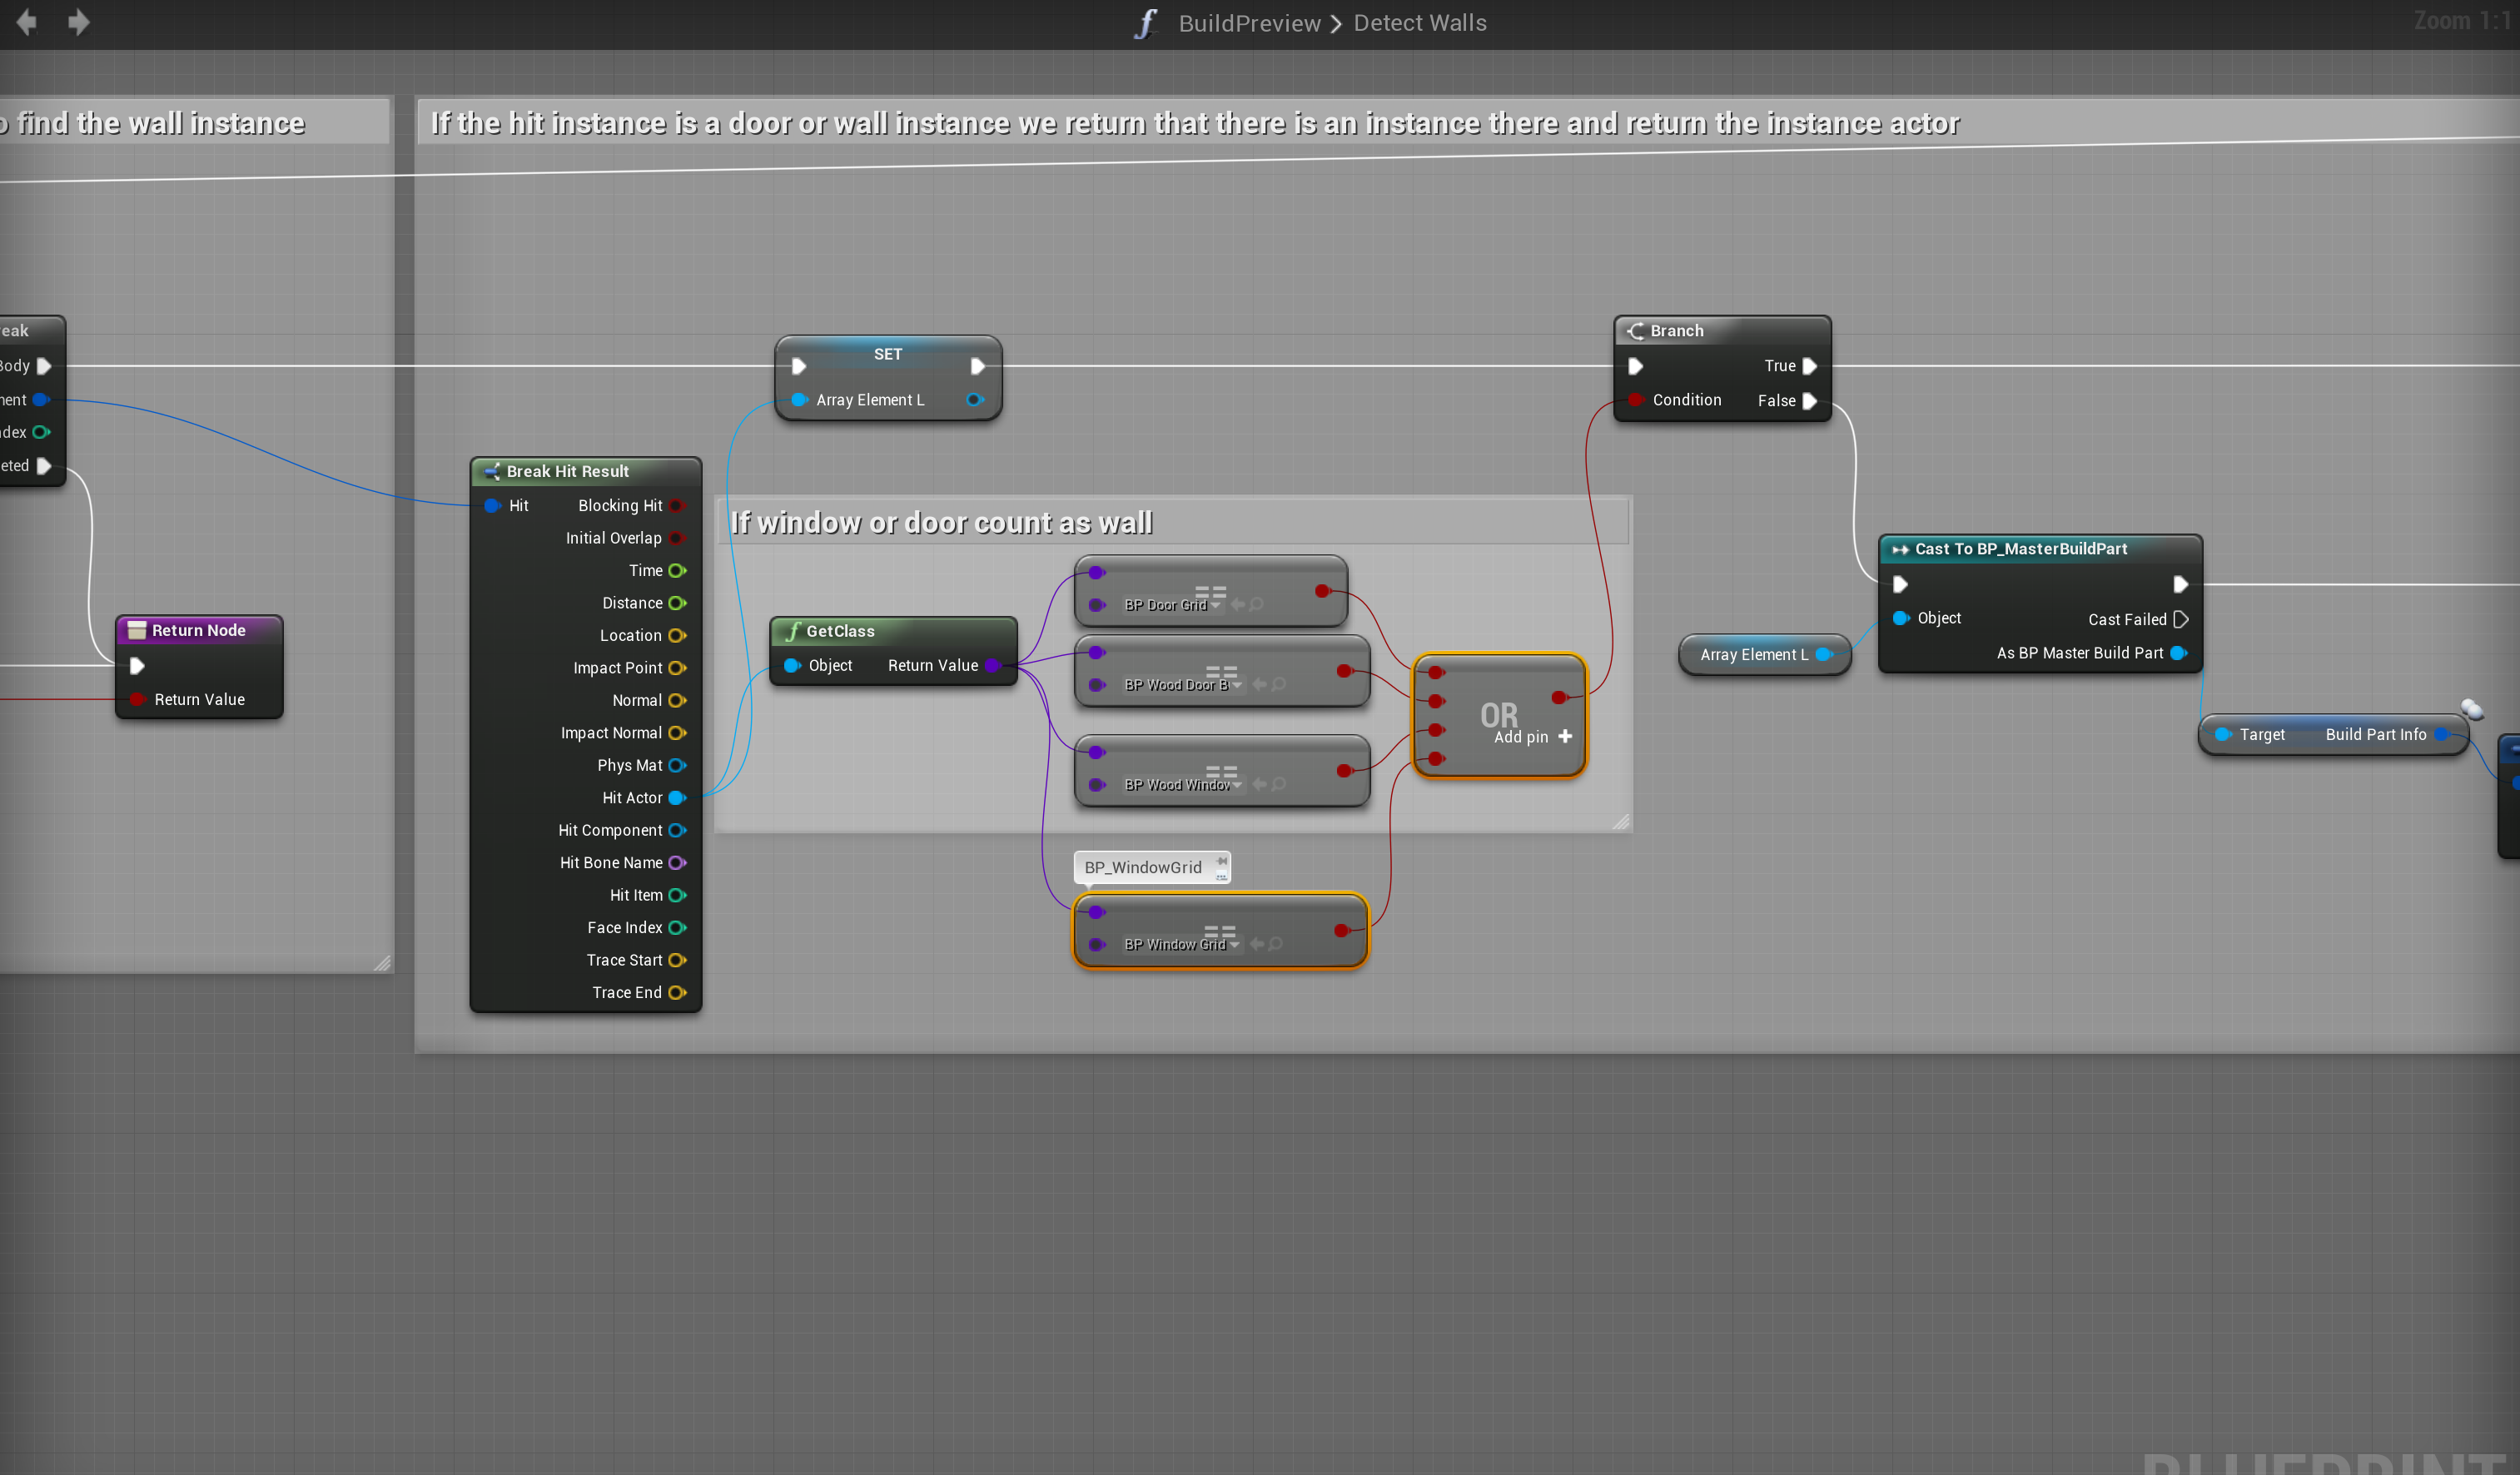The width and height of the screenshot is (2520, 1475).
Task: Click the Cast Failed execution pin
Action: (2181, 620)
